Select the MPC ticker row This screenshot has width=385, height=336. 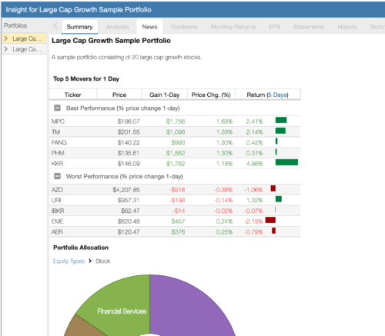pyautogui.click(x=175, y=121)
